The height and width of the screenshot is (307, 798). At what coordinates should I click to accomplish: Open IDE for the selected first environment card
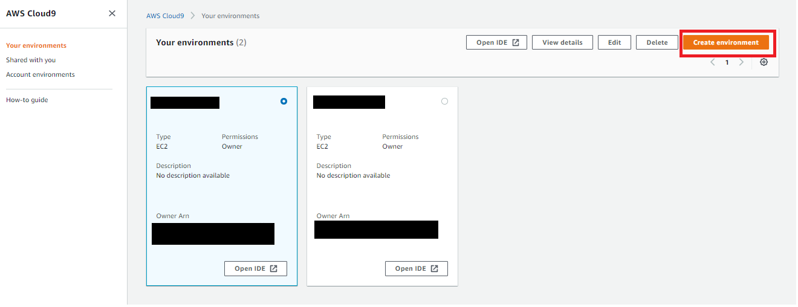[256, 268]
